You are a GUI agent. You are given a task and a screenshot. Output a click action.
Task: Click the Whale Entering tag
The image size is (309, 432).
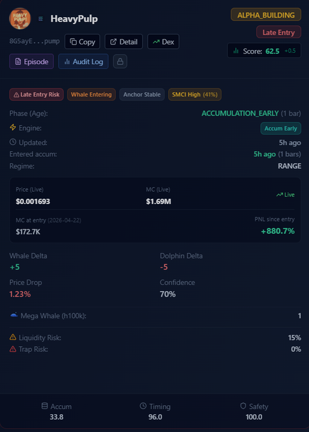pyautogui.click(x=91, y=95)
